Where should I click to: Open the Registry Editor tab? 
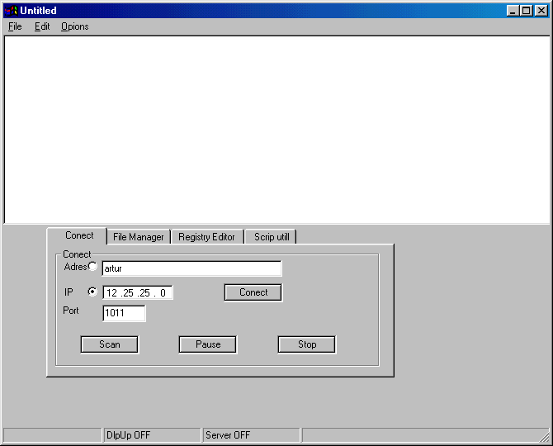point(206,237)
